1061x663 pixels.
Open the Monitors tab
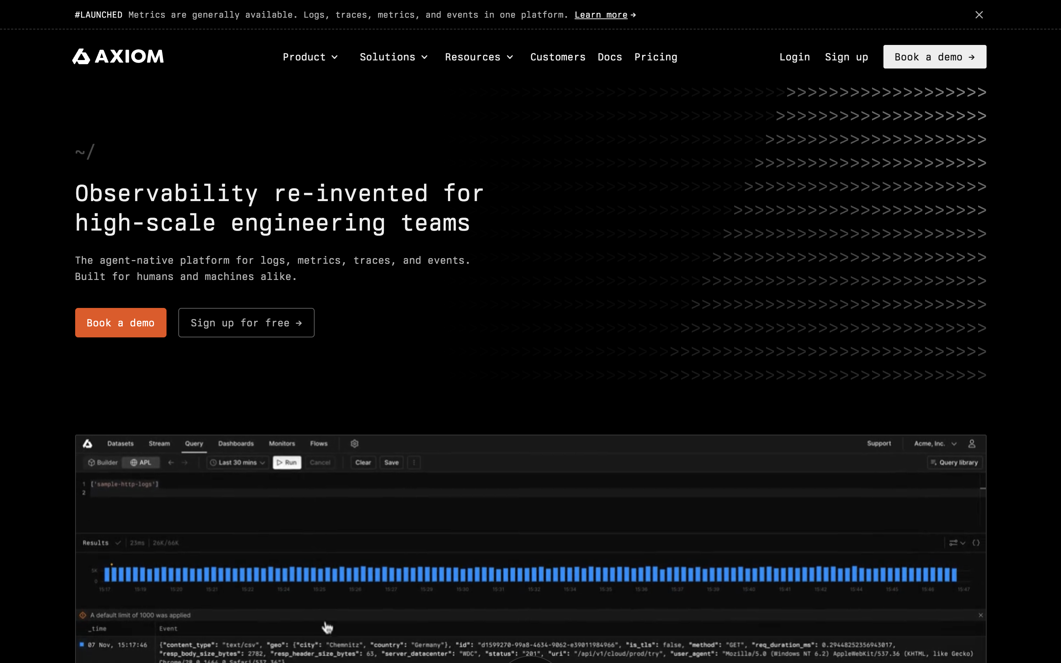(282, 444)
